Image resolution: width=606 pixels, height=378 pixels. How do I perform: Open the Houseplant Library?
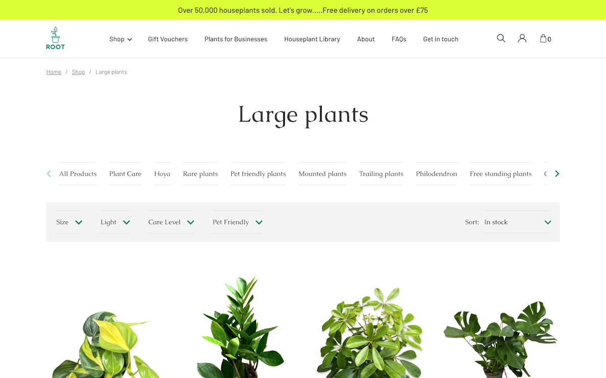(312, 39)
